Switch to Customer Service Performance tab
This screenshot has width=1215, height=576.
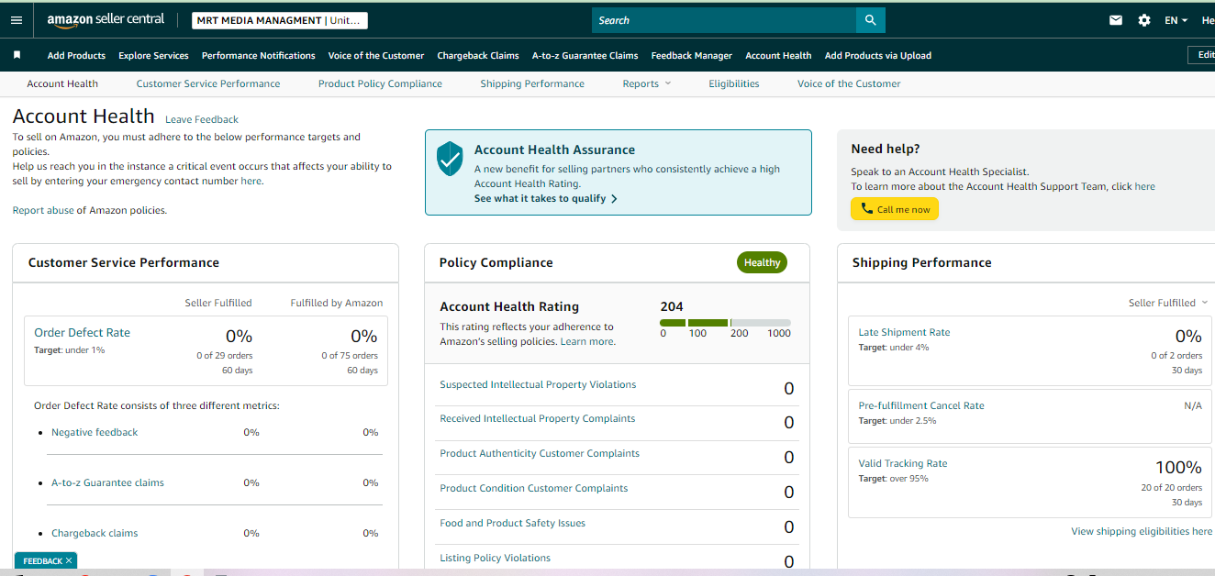208,83
